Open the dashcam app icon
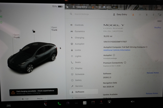 (x=93, y=103)
